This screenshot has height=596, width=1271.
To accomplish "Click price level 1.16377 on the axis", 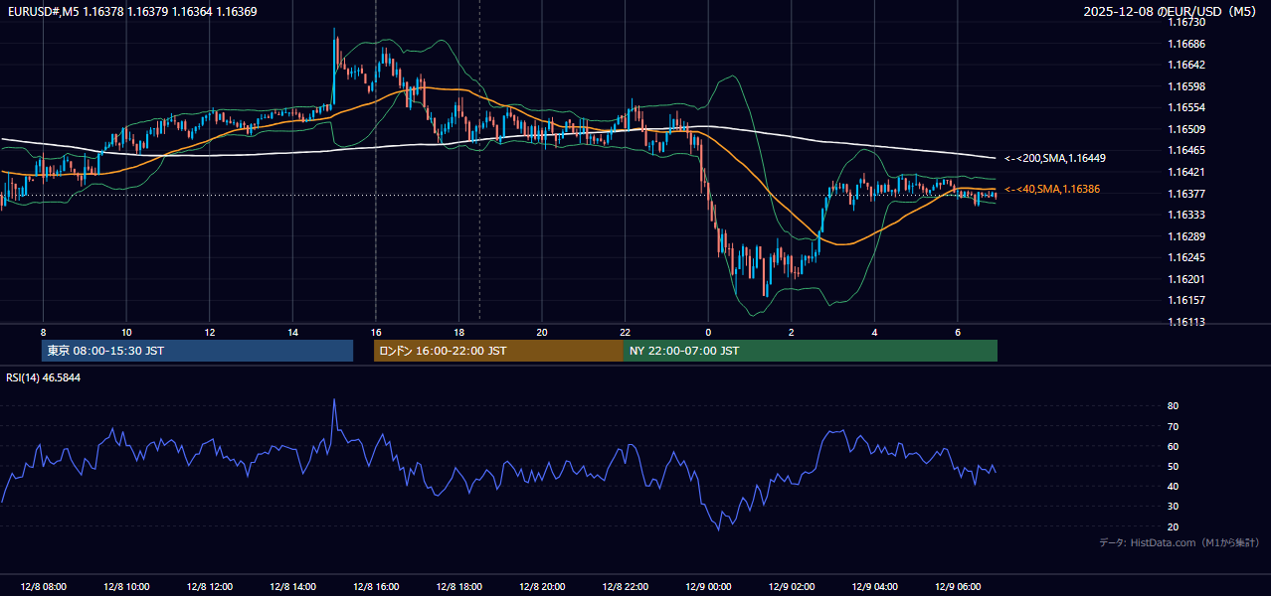I will [x=1186, y=194].
